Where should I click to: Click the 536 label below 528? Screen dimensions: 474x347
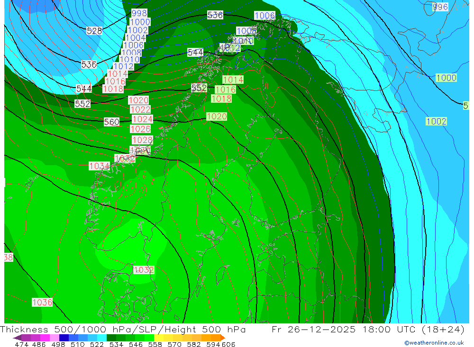[x=89, y=64]
